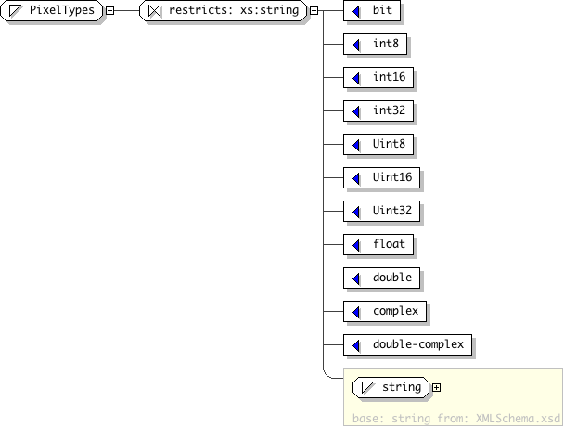The width and height of the screenshot is (564, 427).
Task: Click the triangle icon in the PixelTypes node
Action: (15, 10)
